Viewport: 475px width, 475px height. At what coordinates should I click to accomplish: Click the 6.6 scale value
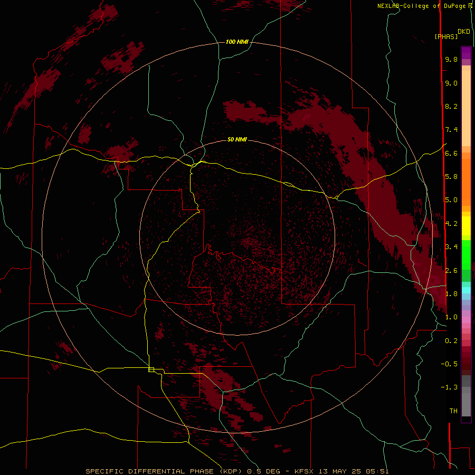451,153
